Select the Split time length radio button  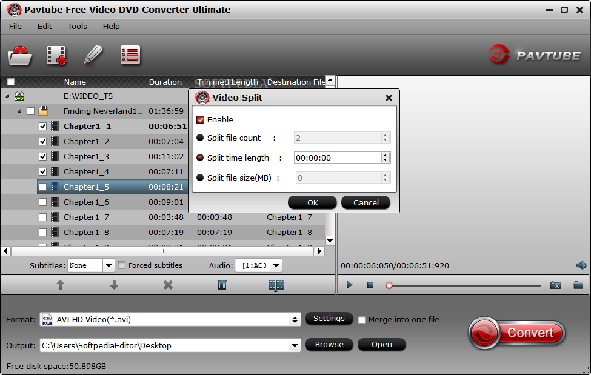(200, 158)
